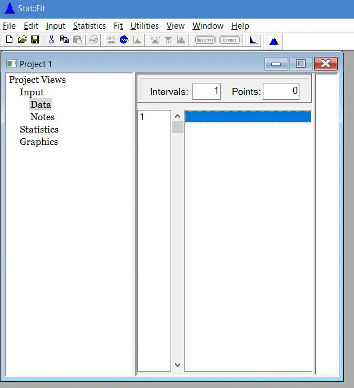Screen dimensions: 354x388
Task: Click the Copy icon
Action: click(64, 39)
